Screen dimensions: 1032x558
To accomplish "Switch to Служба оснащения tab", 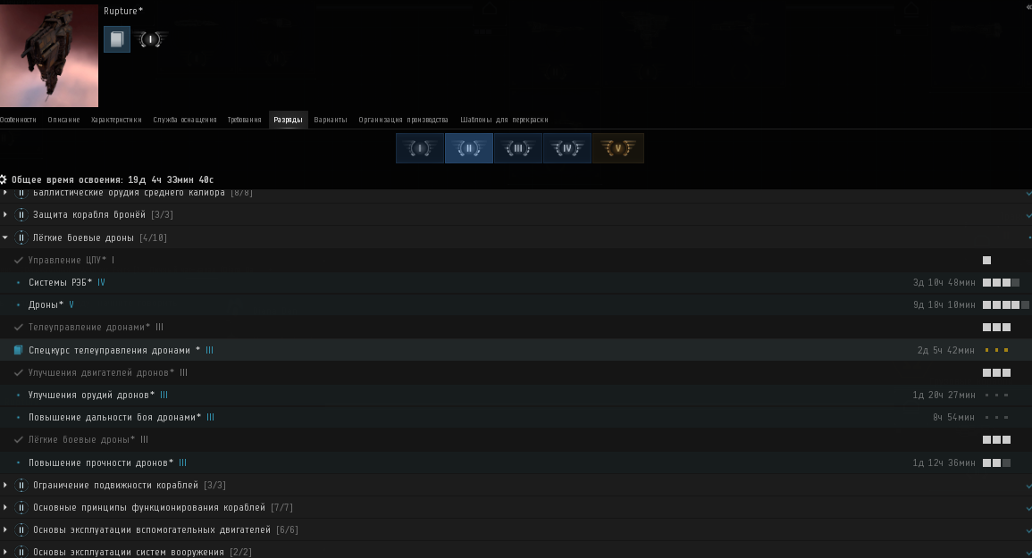I will 185,120.
